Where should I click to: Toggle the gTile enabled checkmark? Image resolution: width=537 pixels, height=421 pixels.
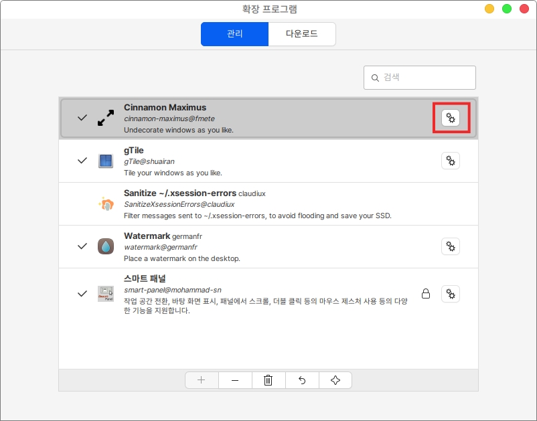82,161
